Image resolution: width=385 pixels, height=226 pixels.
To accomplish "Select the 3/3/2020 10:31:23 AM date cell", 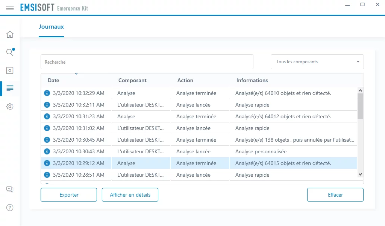I will pos(79,116).
